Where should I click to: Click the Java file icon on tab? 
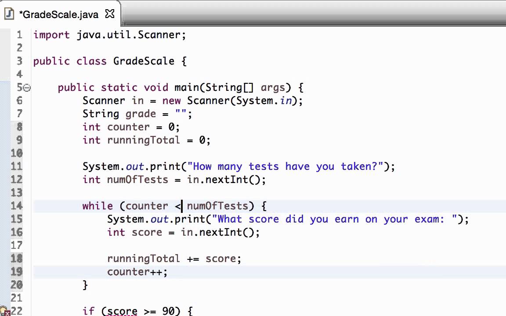9,14
